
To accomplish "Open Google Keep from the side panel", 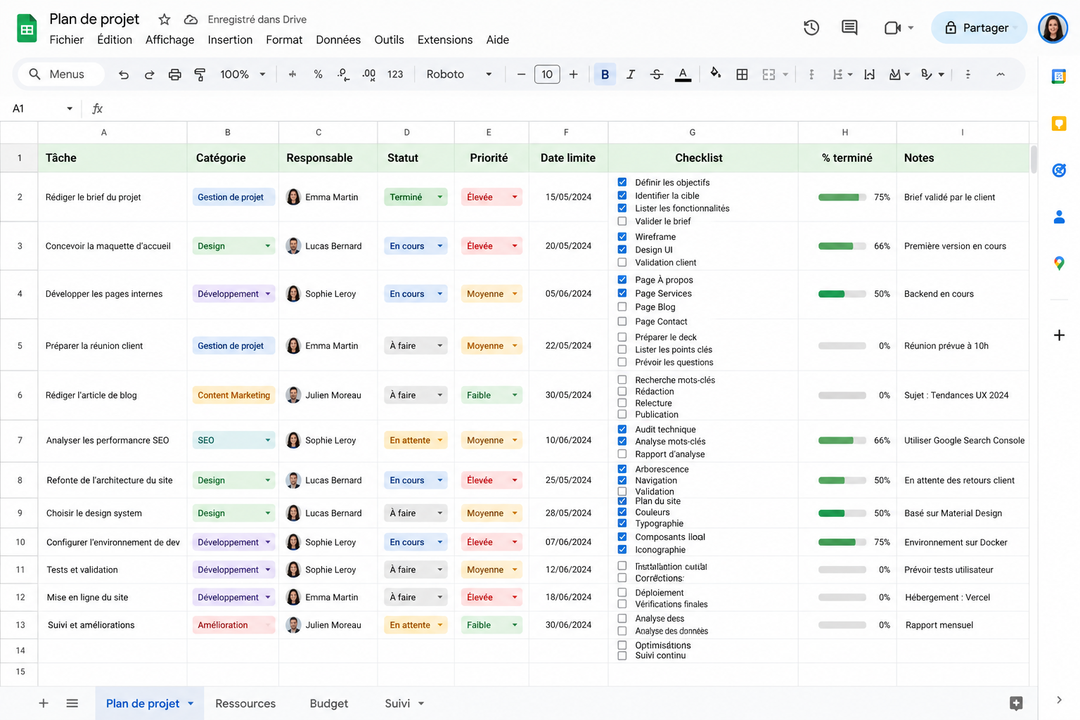I will coord(1059,123).
